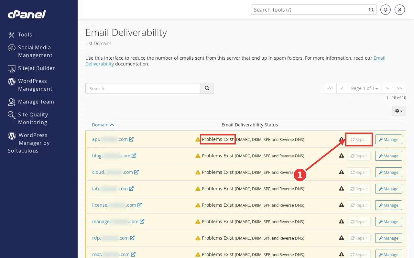This screenshot has width=414, height=258.
Task: Open Sitejet Builder
Action: (31, 68)
